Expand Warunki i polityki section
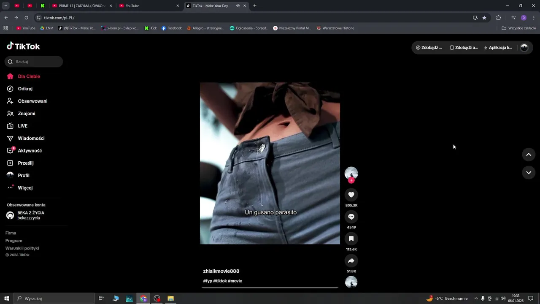 [x=22, y=248]
